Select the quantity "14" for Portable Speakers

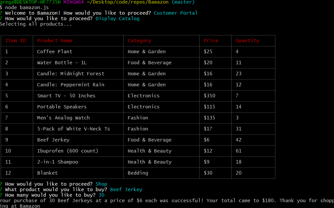pyautogui.click(x=239, y=107)
